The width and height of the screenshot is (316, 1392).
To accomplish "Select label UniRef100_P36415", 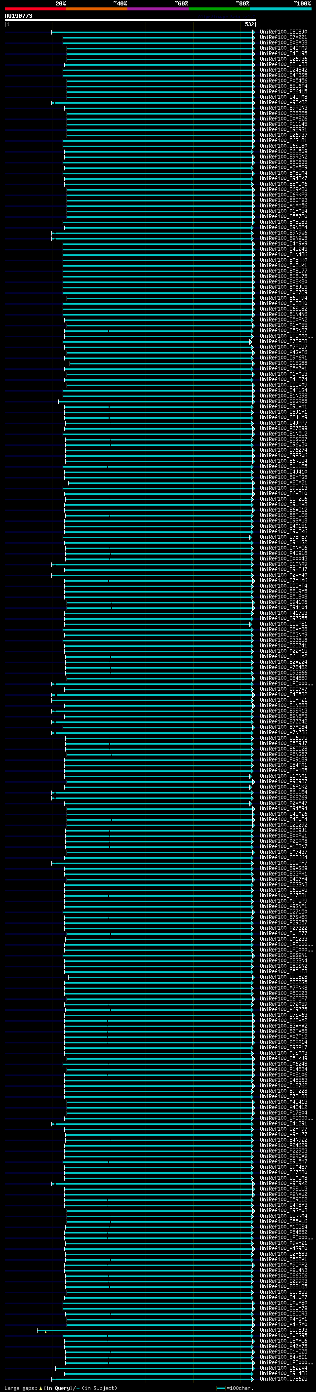I will [x=283, y=91].
